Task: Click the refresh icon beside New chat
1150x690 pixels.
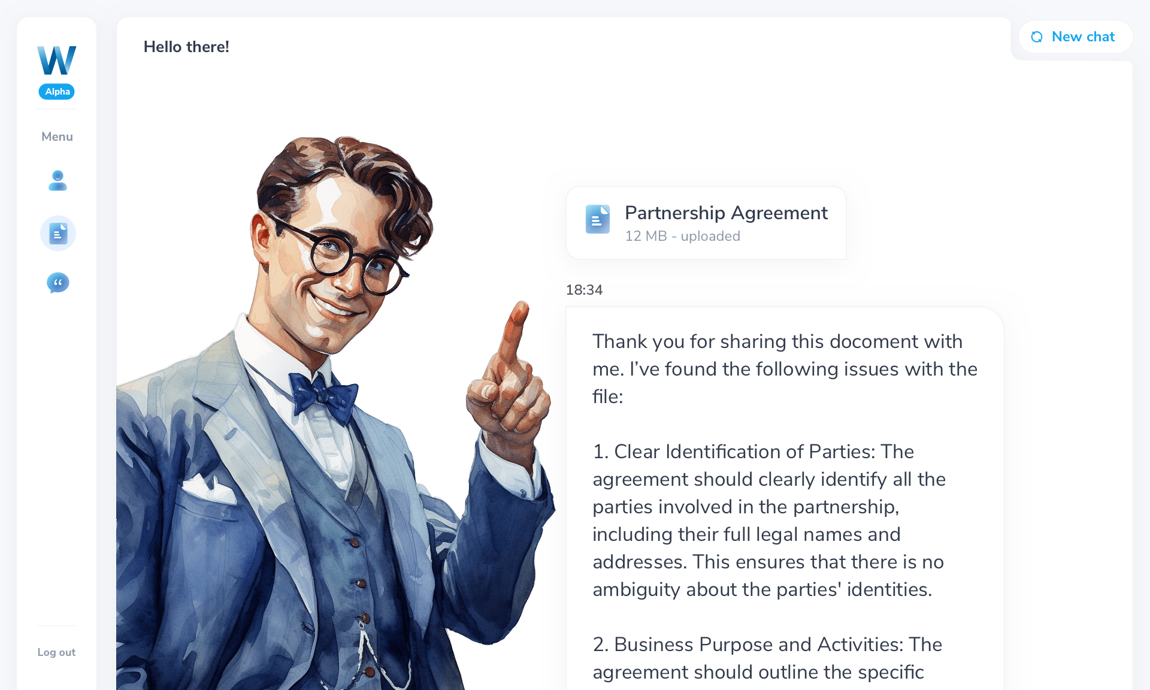Action: 1037,37
